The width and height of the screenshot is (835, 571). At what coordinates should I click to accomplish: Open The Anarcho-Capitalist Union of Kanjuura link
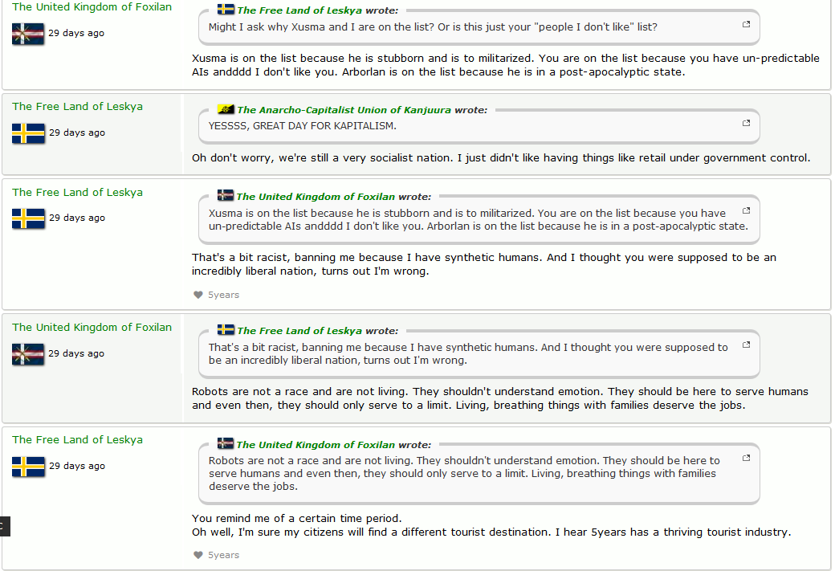click(344, 110)
